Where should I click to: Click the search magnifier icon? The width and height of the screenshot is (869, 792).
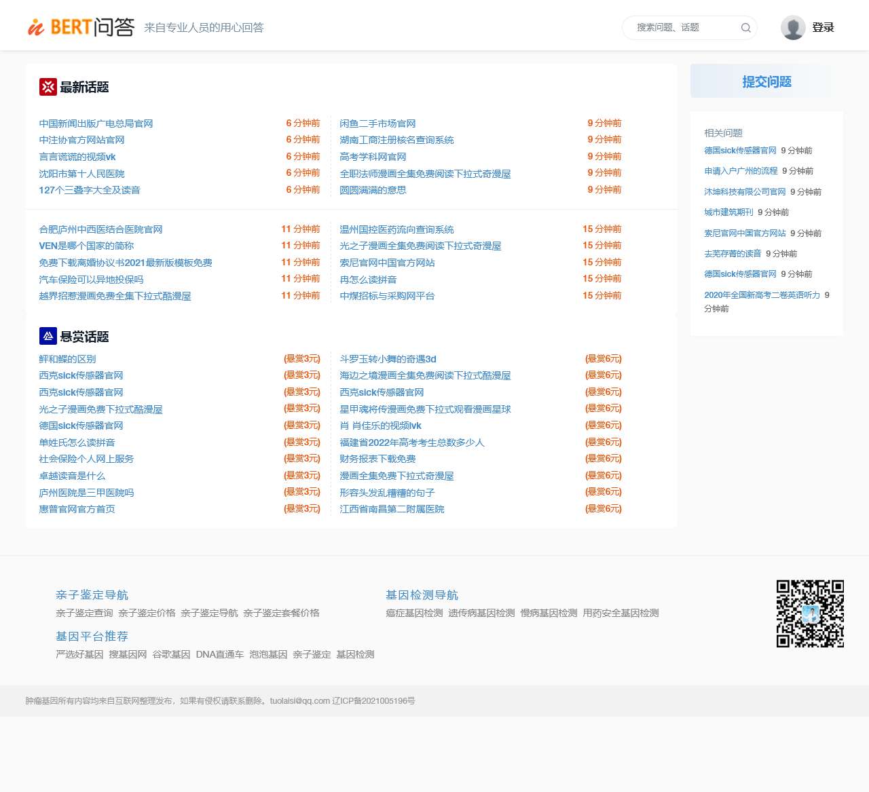745,28
